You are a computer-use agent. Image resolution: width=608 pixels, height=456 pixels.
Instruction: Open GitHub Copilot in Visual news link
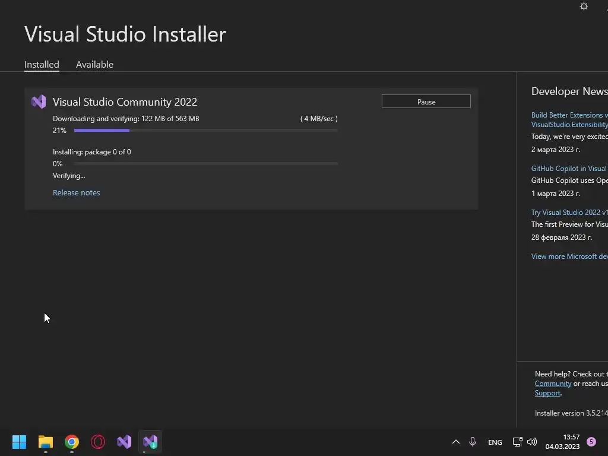(x=569, y=168)
